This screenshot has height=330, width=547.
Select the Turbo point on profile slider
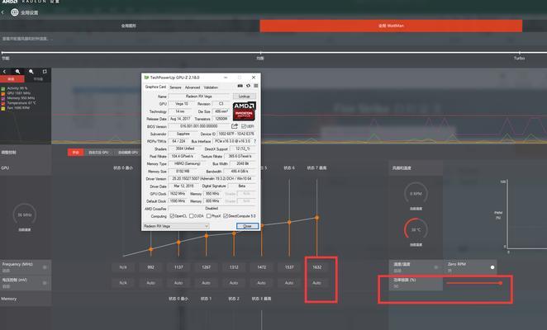pyautogui.click(x=520, y=53)
